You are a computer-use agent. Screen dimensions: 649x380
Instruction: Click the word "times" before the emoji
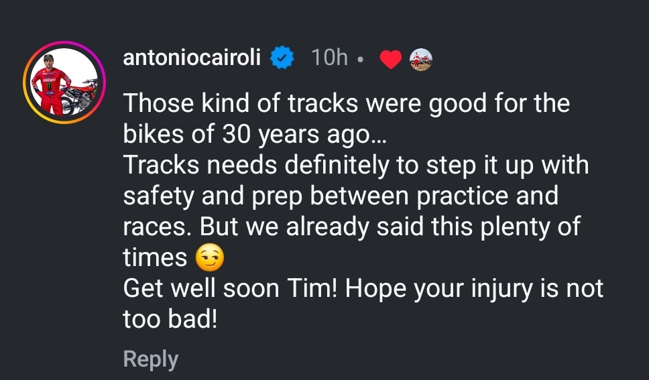point(155,258)
